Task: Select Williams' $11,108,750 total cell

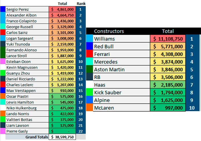Action: 168,39
